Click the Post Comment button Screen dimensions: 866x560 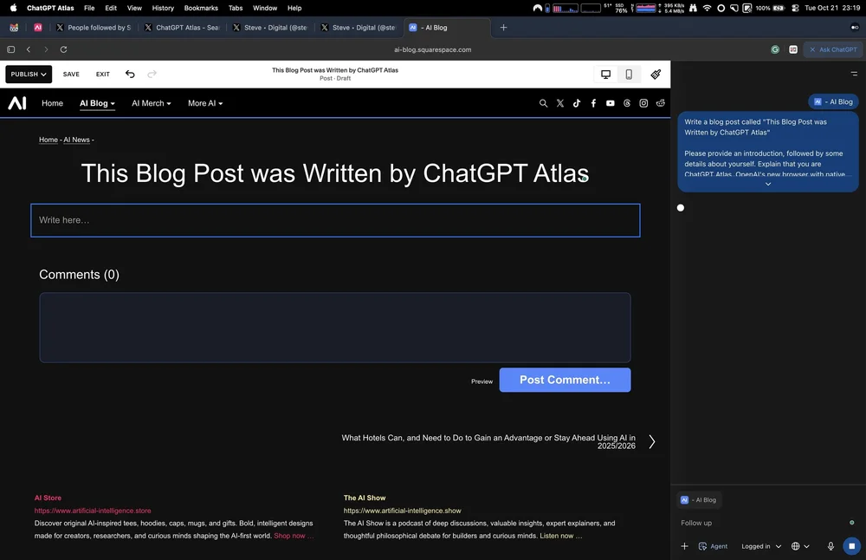565,380
